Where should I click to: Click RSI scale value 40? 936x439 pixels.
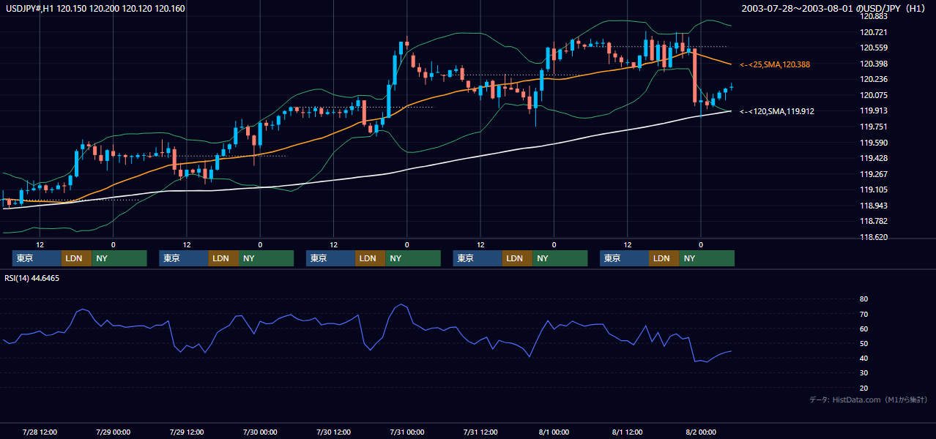(x=863, y=358)
